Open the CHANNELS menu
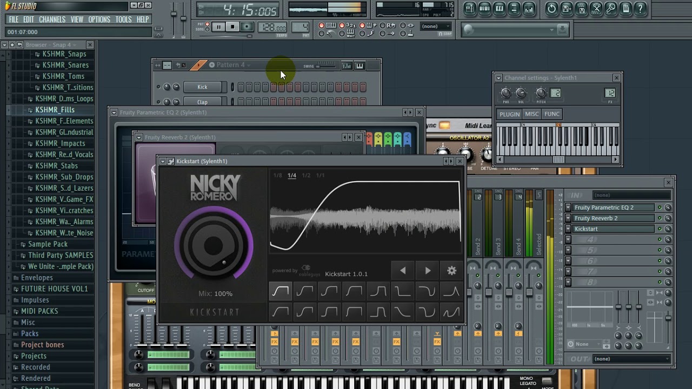Screen dimensions: 692x389 [x=52, y=19]
